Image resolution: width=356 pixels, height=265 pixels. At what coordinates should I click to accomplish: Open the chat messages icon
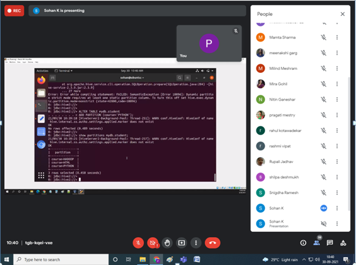point(330,242)
